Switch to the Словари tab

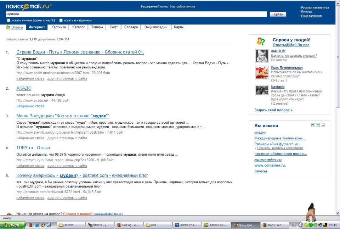[x=131, y=27]
